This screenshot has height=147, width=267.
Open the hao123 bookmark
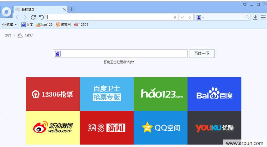[x=44, y=25]
